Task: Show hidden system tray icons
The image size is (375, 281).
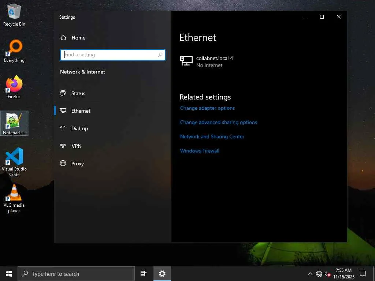Action: tap(310, 274)
